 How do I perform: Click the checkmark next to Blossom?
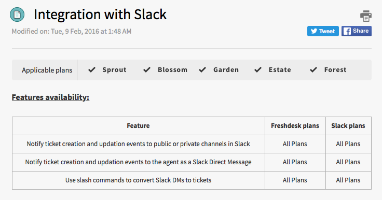(147, 70)
